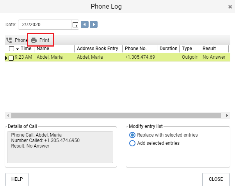Screen dimensions: 235x189
Task: Click the row indicator arrow at 9:23 AM row
Action: (6, 58)
